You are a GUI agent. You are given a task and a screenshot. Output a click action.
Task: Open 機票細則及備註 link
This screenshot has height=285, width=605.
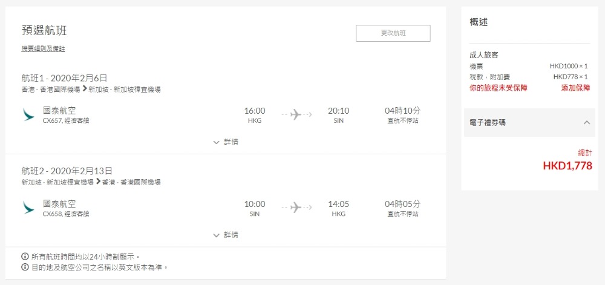pos(43,48)
